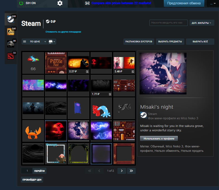Screen dimensions: 219x190
Task: Open SIH settings gear
Action: [60, 3]
